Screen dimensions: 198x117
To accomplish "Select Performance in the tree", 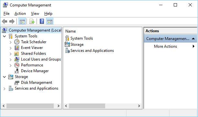I will tap(32, 65).
